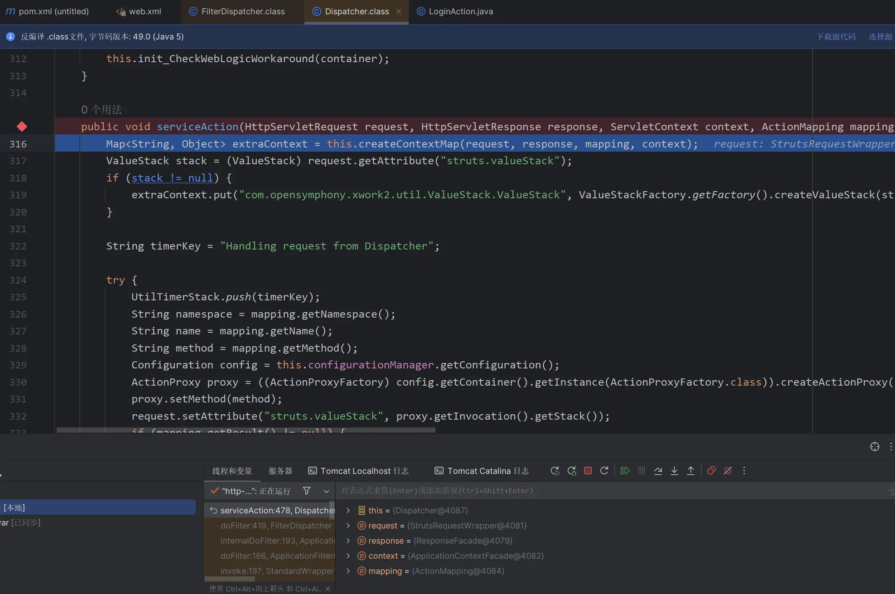Toggle the http thread checkmark selector
This screenshot has width=895, height=594.
pos(215,491)
